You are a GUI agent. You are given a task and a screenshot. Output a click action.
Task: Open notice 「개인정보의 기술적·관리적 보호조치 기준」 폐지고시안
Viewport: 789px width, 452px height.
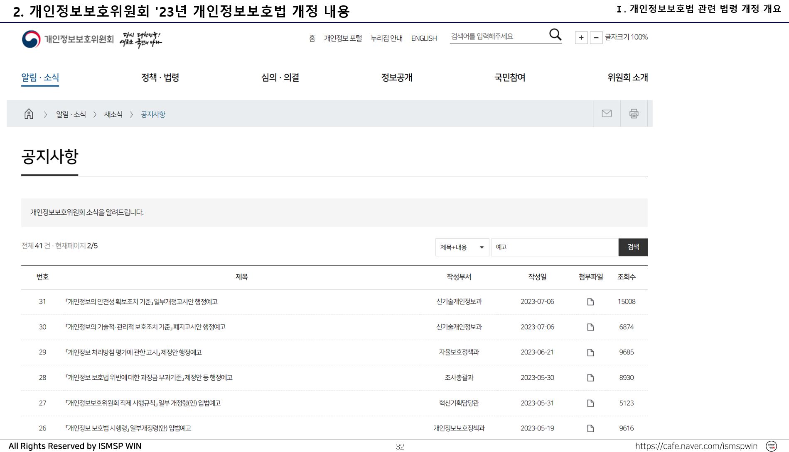click(145, 327)
